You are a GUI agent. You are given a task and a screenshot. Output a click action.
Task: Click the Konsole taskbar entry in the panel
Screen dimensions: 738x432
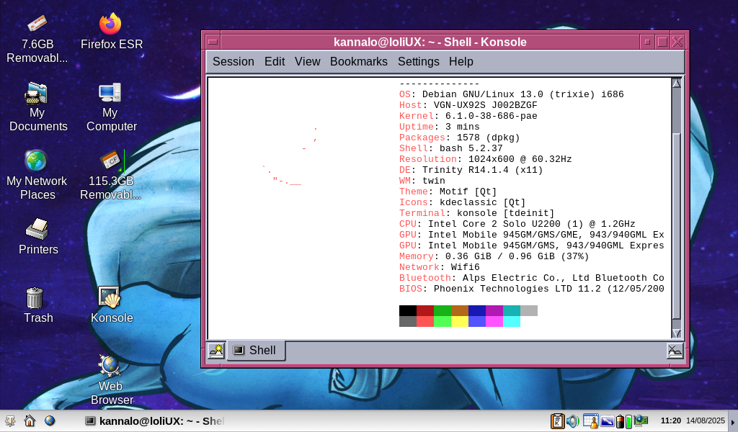click(x=154, y=421)
